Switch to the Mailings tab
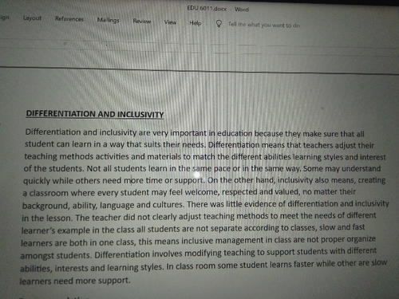The height and width of the screenshot is (299, 399). tap(108, 20)
